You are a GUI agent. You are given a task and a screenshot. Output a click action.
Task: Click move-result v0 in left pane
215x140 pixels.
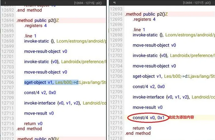(x=39, y=113)
